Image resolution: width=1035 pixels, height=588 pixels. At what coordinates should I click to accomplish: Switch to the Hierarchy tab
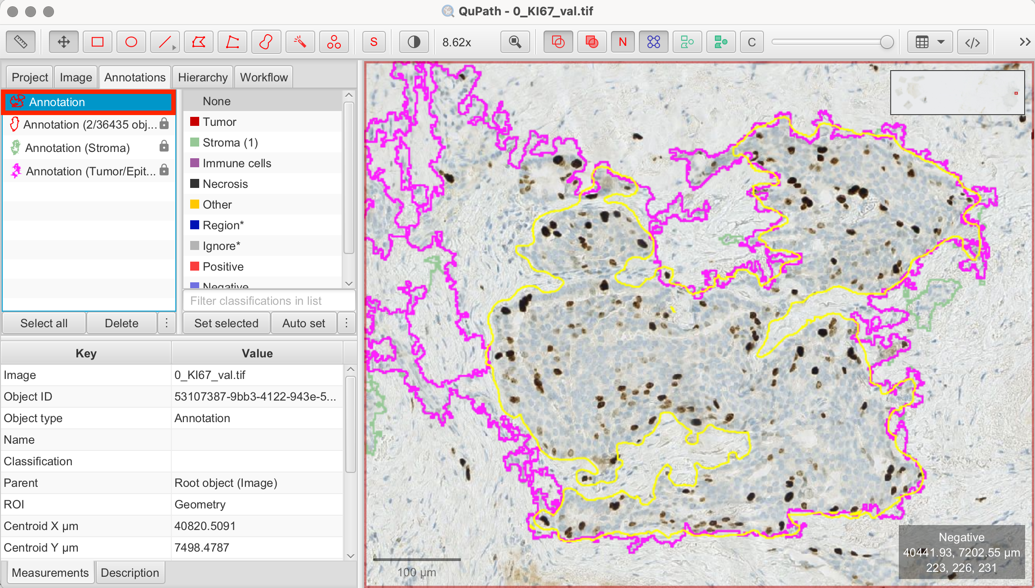203,77
